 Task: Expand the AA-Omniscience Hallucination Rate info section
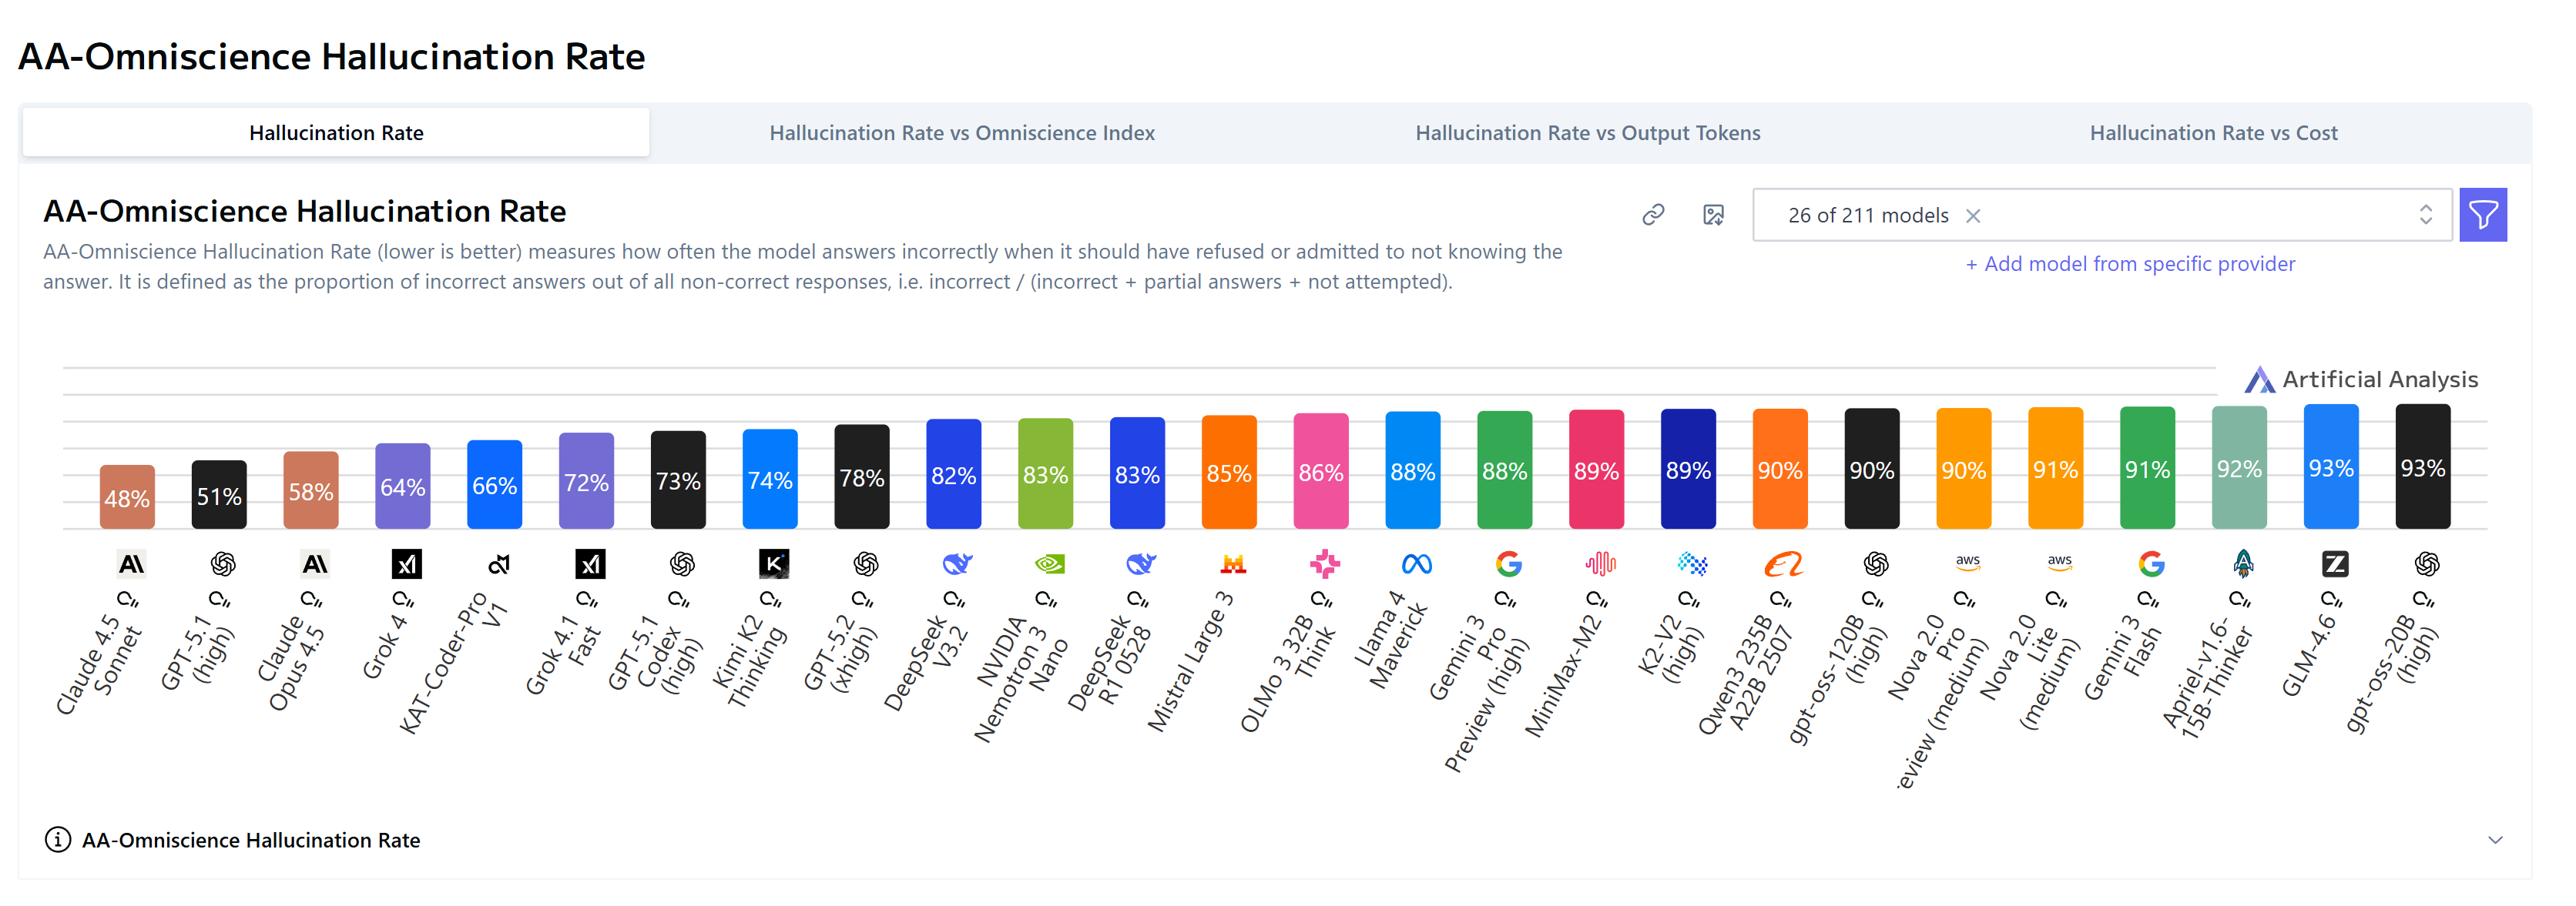(2495, 840)
